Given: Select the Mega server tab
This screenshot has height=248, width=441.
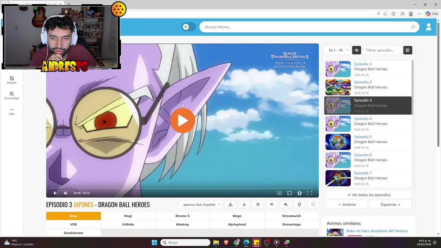Looking at the screenshot, I should click(237, 216).
